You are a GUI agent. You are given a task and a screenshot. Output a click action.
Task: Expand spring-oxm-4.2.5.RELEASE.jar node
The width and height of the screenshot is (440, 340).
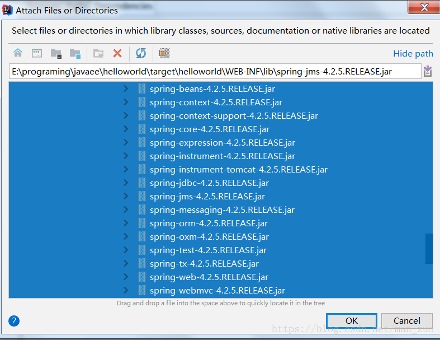coord(126,237)
